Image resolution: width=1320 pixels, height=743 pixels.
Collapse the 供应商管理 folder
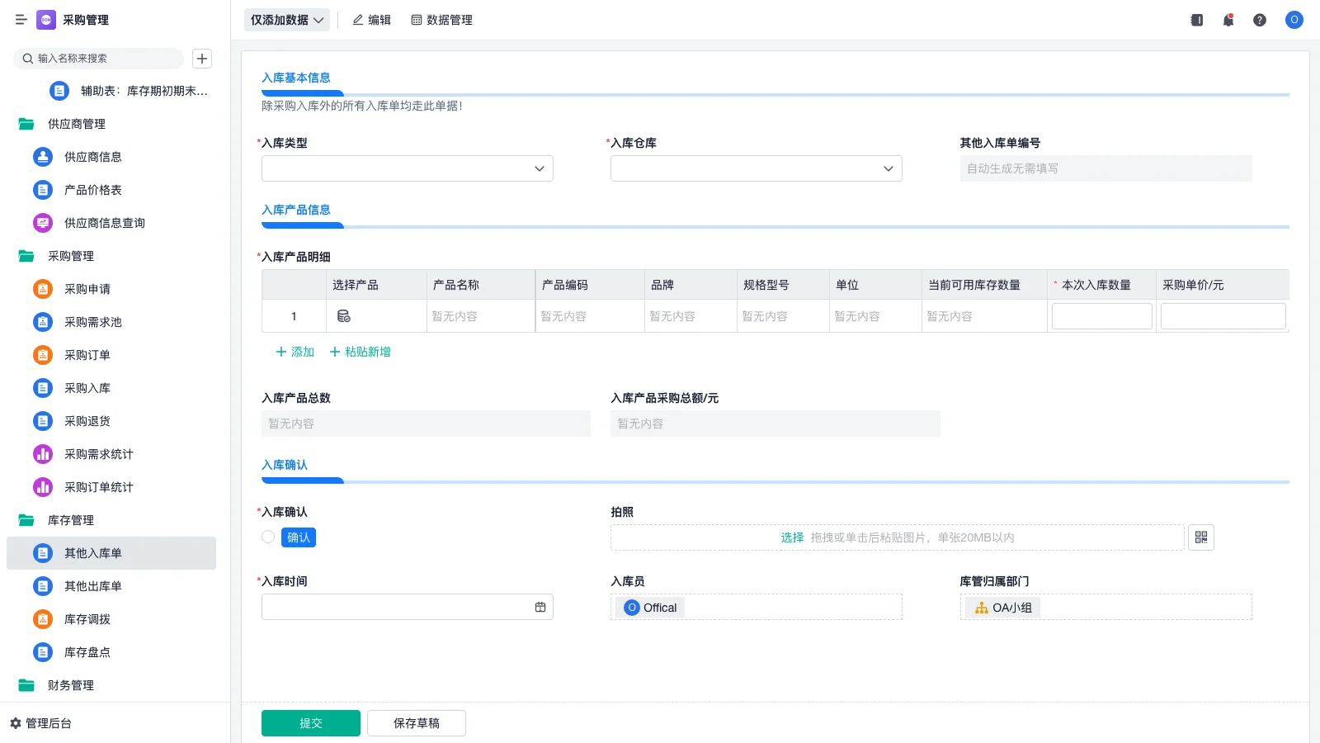click(x=26, y=124)
